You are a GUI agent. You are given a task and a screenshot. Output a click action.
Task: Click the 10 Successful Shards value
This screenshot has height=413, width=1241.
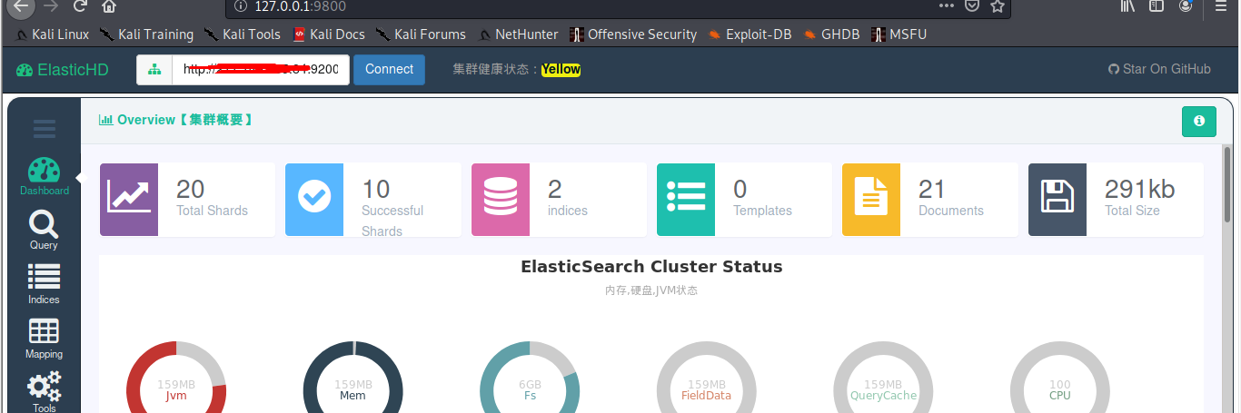[x=376, y=189]
